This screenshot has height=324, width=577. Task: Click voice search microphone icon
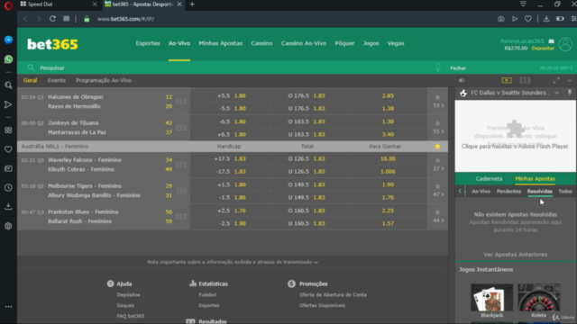(438, 68)
